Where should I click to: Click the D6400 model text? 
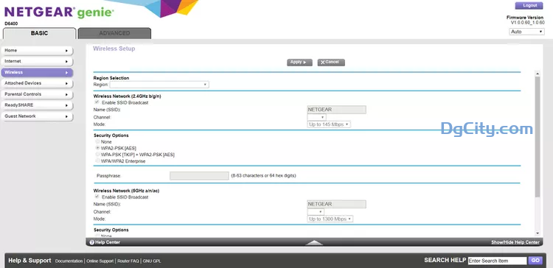pos(11,24)
